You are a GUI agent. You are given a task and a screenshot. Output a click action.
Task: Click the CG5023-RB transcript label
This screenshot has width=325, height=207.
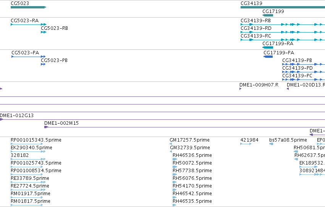(x=54, y=28)
